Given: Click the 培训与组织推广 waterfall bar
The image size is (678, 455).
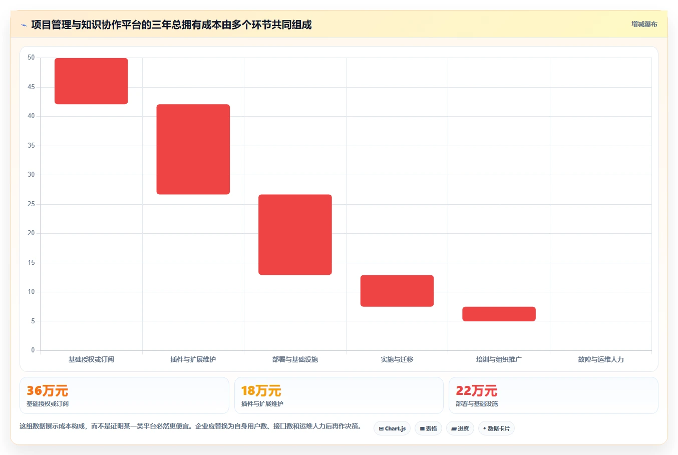Looking at the screenshot, I should 499,314.
